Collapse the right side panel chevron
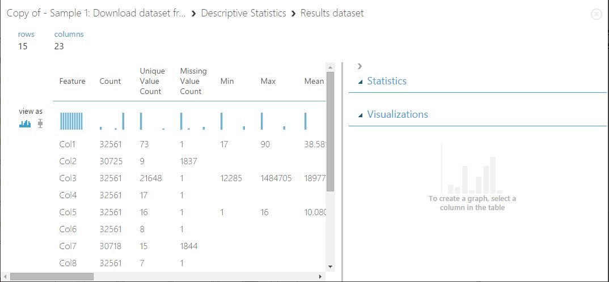Viewport: 609px width, 282px height. click(360, 66)
